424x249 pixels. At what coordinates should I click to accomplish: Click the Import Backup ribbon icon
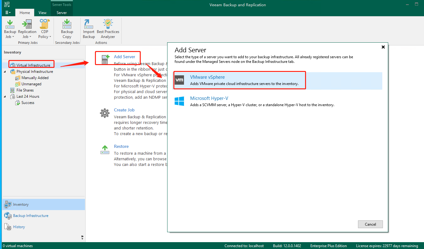coord(88,24)
